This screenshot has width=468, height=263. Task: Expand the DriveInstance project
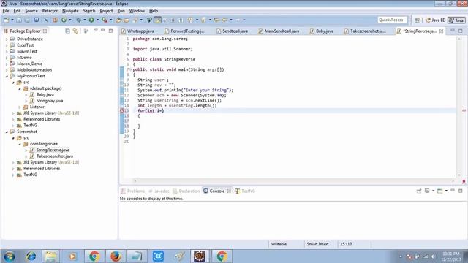click(7, 39)
